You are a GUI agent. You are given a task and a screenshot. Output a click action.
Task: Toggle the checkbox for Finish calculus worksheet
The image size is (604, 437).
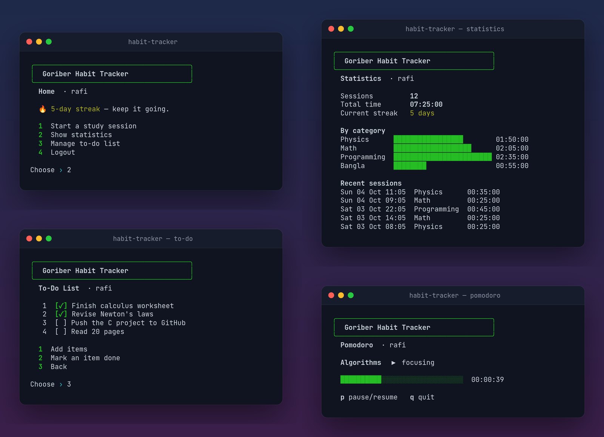point(61,306)
